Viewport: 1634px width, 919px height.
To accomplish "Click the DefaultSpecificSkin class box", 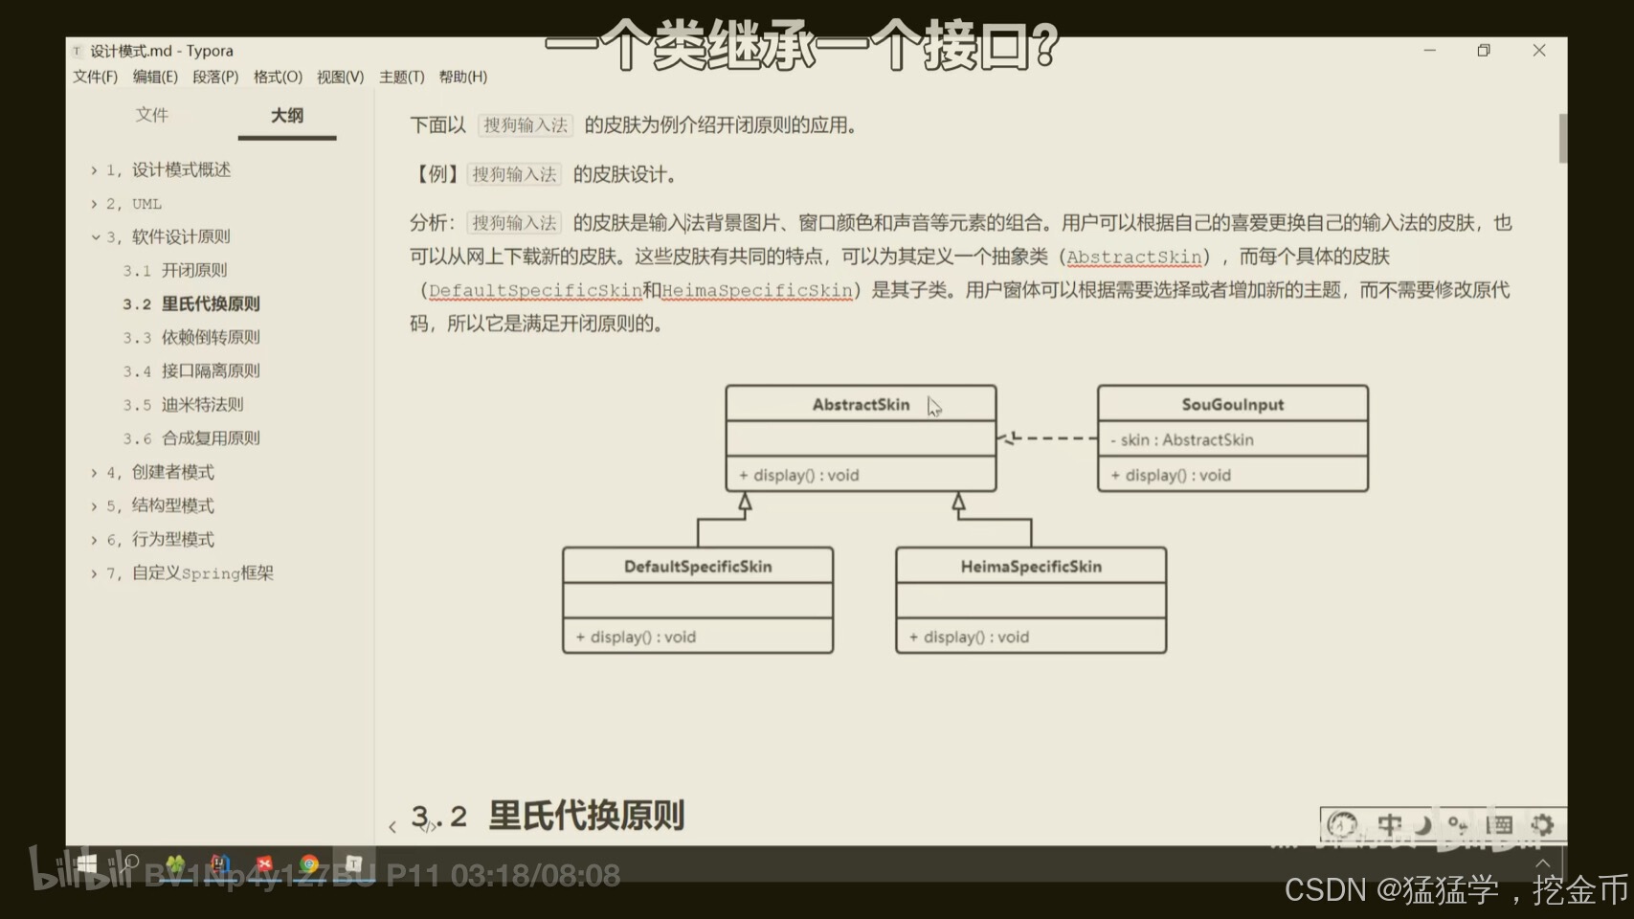I will pyautogui.click(x=698, y=600).
